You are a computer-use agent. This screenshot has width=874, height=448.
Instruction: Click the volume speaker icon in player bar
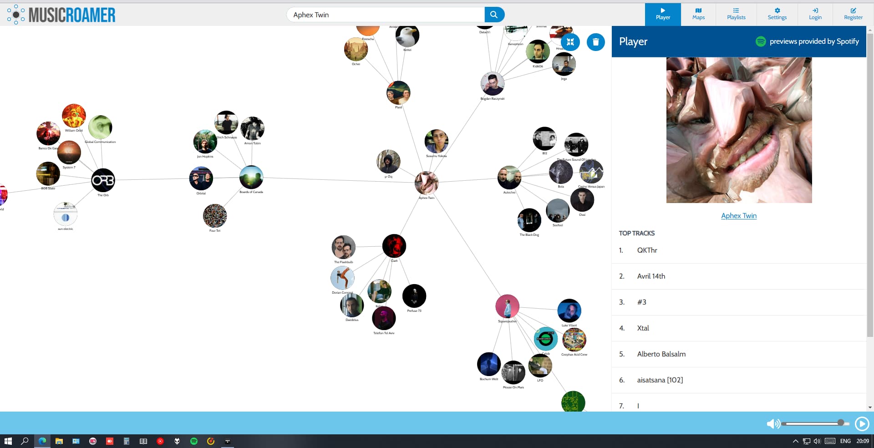pyautogui.click(x=773, y=424)
